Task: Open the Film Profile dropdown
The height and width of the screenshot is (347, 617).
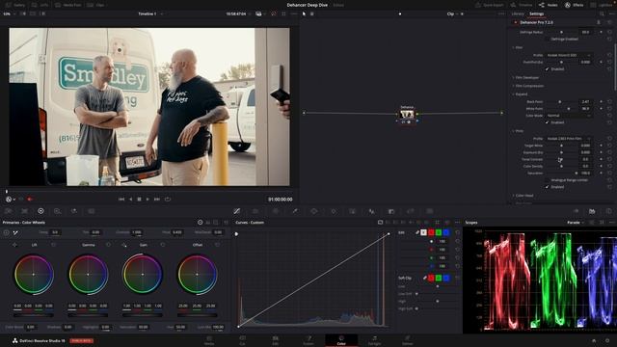Action: coord(569,55)
